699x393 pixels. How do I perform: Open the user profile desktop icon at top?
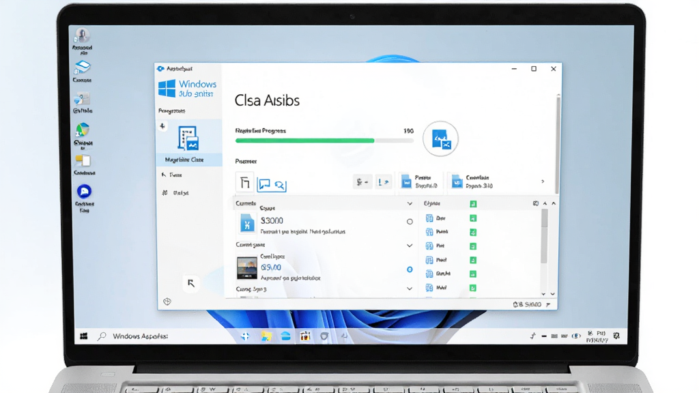82,35
